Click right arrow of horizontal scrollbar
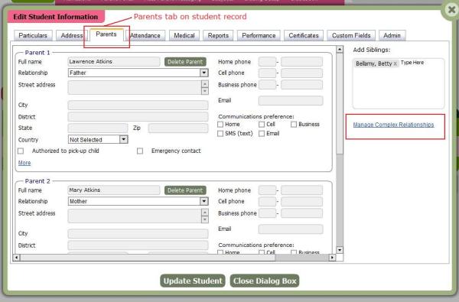 click(332, 258)
